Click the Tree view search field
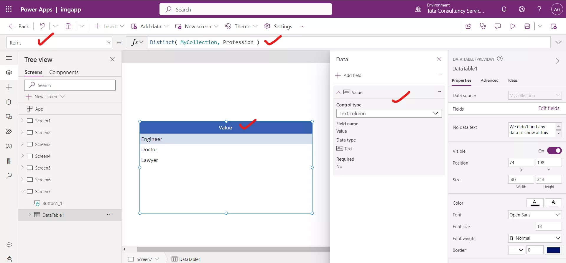The height and width of the screenshot is (263, 566). click(70, 85)
